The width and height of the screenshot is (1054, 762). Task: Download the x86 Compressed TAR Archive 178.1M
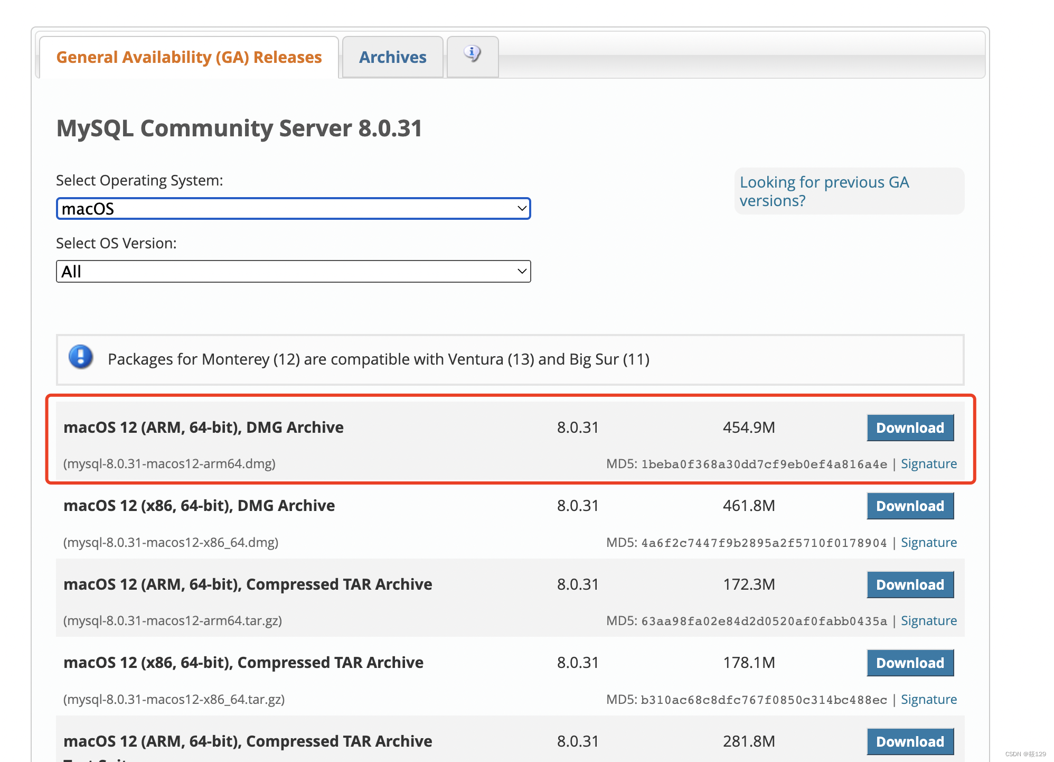click(x=910, y=663)
